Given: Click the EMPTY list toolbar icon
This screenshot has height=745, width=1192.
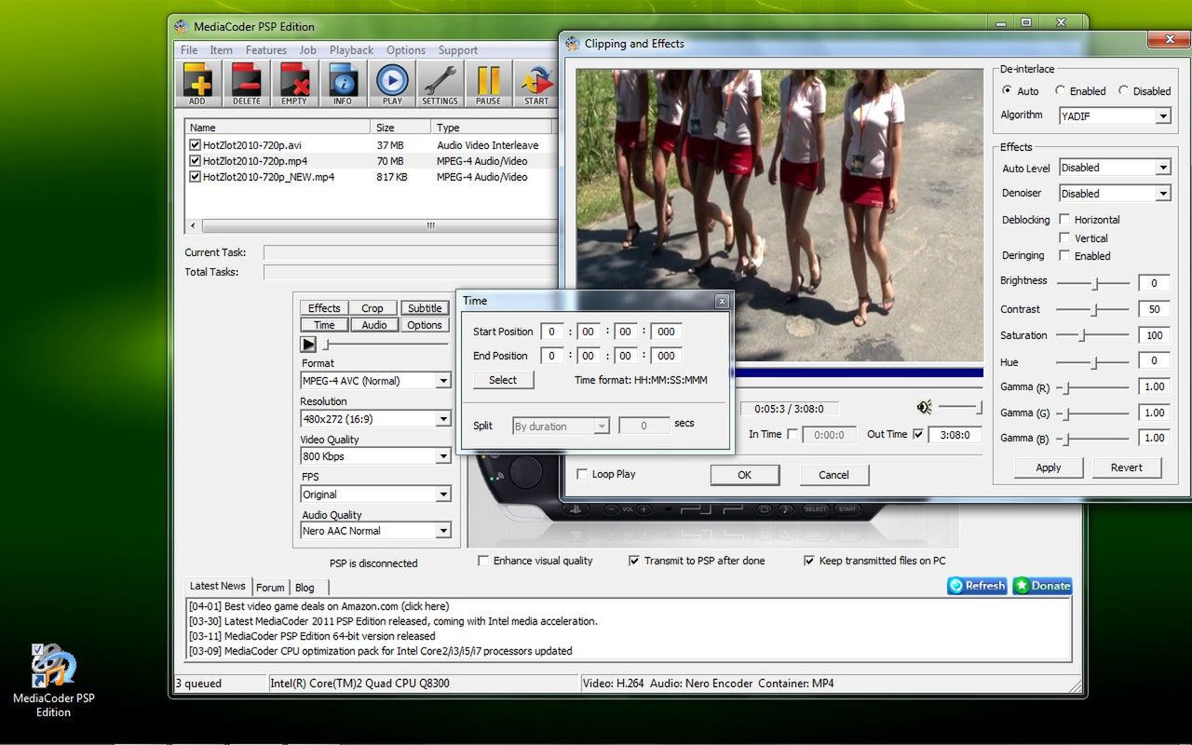Looking at the screenshot, I should click(294, 84).
